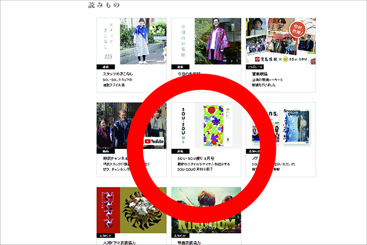The image size is (367, 245).
Task: Open the drama costume poster thumbnail
Action: pyautogui.click(x=132, y=210)
